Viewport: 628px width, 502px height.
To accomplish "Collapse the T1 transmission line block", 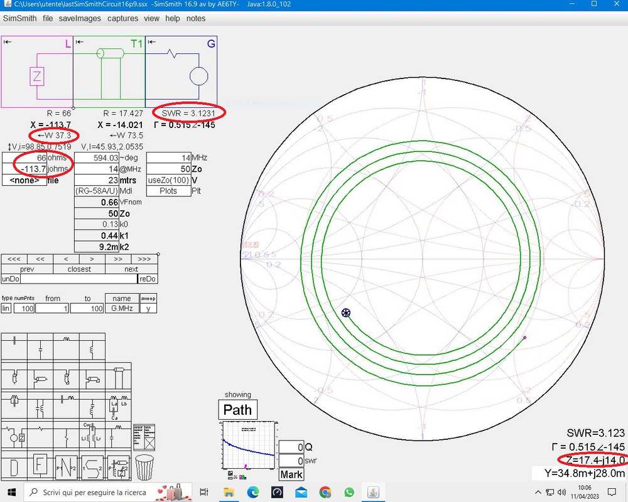I will tap(79, 41).
